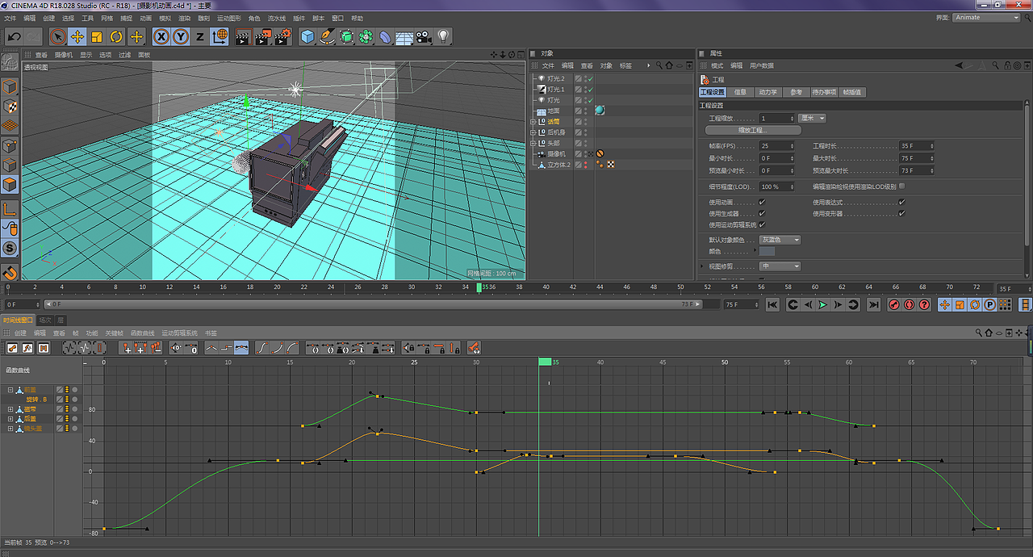Select the 摄像机 object row

[557, 153]
